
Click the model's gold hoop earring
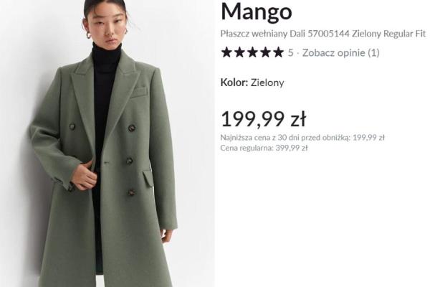(x=89, y=35)
